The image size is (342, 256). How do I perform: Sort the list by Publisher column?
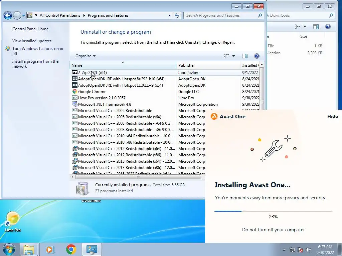[x=208, y=65]
